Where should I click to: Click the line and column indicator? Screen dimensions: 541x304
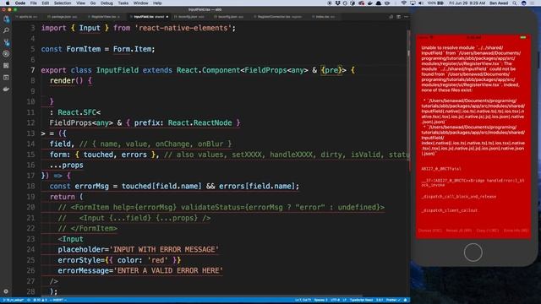tap(303, 301)
